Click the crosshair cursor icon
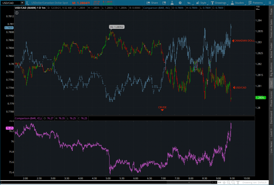The height and width of the screenshot is (185, 274). (x=224, y=182)
